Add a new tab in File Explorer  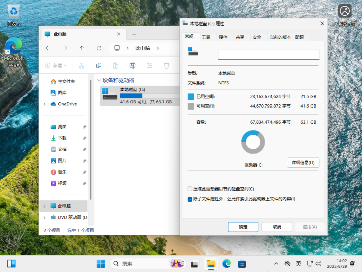(134, 34)
